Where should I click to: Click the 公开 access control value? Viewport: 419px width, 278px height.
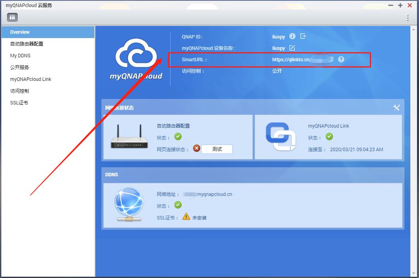click(277, 71)
